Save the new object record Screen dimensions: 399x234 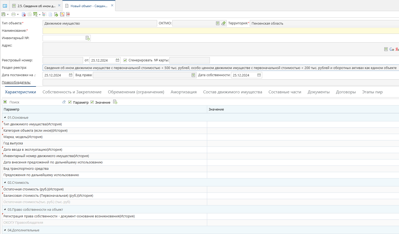click(x=3, y=14)
